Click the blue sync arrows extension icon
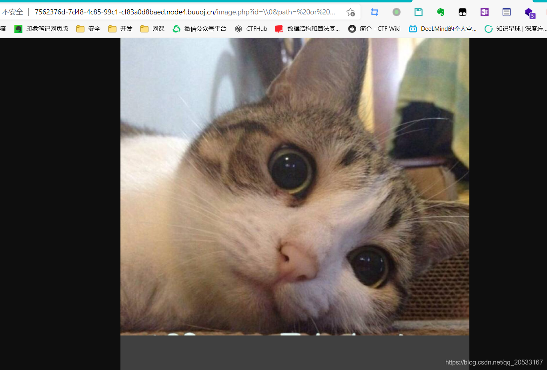 (375, 12)
